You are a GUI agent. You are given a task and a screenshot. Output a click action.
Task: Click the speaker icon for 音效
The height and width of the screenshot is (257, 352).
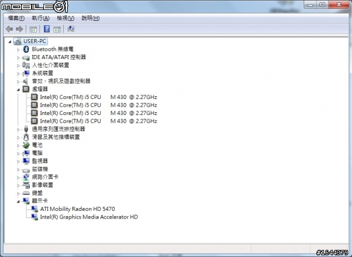pyautogui.click(x=26, y=81)
